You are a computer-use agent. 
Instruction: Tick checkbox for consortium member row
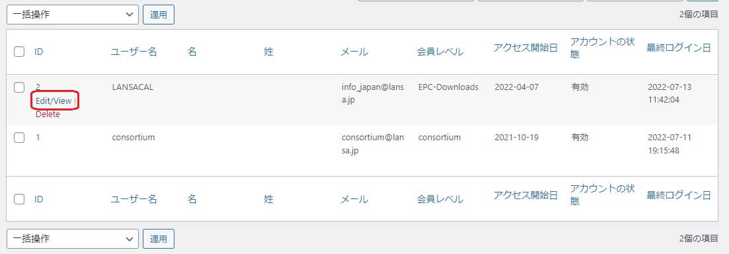coord(19,138)
